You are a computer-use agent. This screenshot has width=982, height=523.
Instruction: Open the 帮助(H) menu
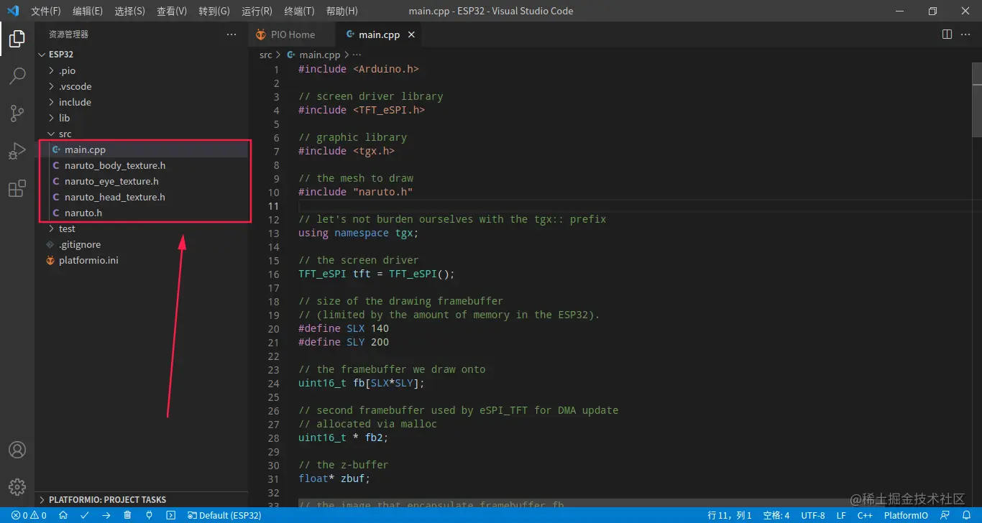click(341, 11)
